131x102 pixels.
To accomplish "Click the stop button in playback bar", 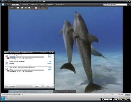I will (12, 98).
